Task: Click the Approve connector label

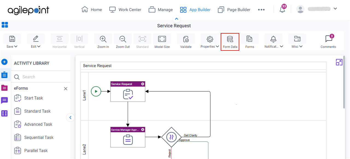Action: [184, 140]
